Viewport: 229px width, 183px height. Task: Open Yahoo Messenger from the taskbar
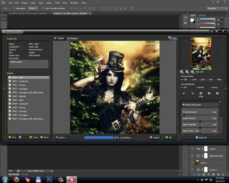(x=27, y=180)
